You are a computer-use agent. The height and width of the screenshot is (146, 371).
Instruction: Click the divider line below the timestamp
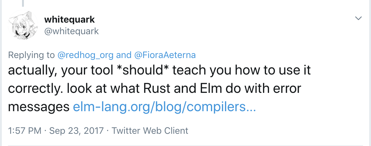pos(185,145)
